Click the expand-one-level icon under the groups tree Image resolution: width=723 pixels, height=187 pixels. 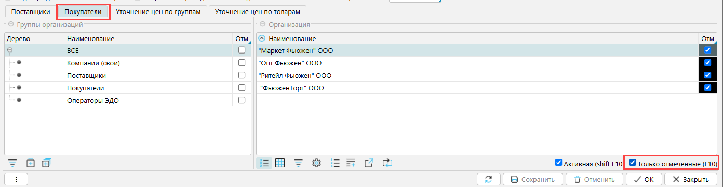click(x=31, y=163)
